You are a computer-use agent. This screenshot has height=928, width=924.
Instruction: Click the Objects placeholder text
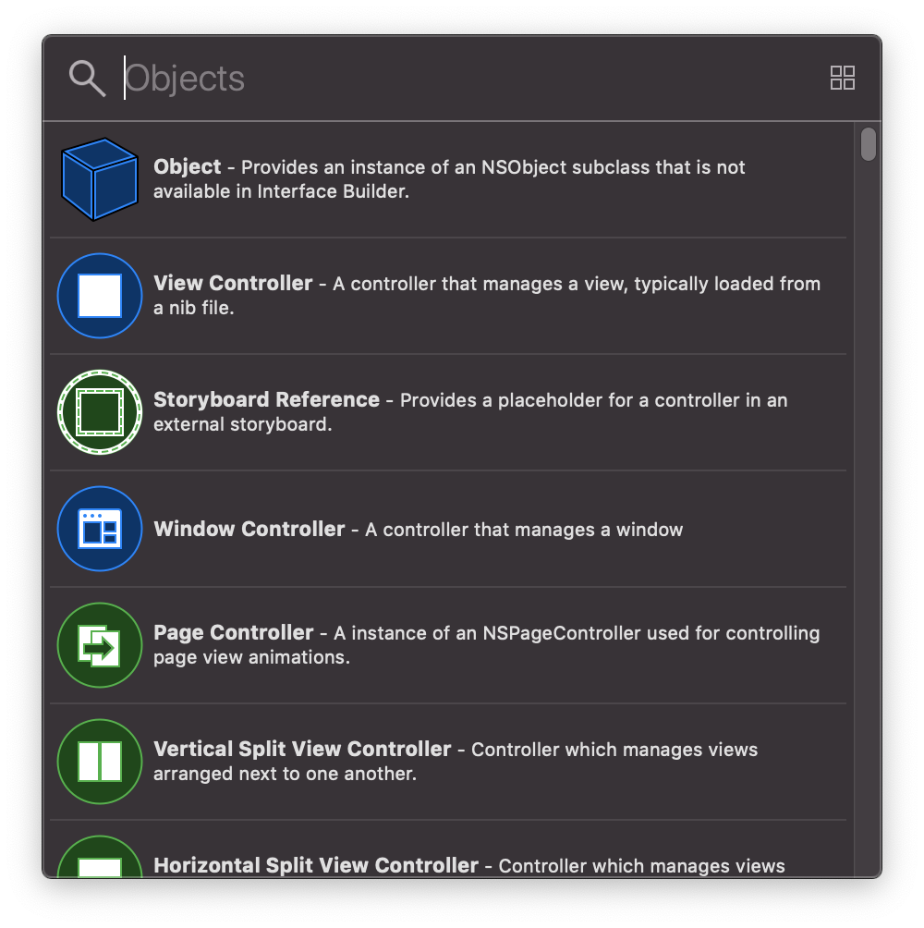click(185, 78)
